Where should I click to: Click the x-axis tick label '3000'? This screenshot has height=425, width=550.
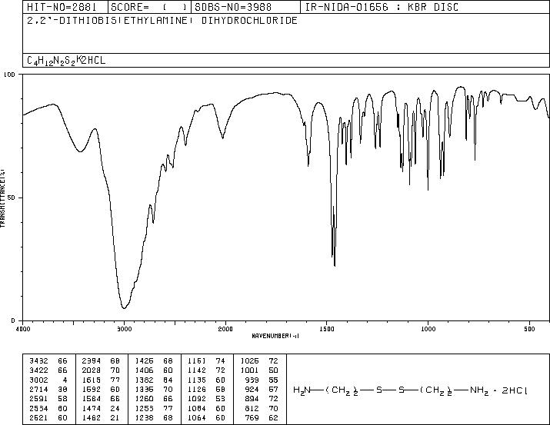pos(125,329)
